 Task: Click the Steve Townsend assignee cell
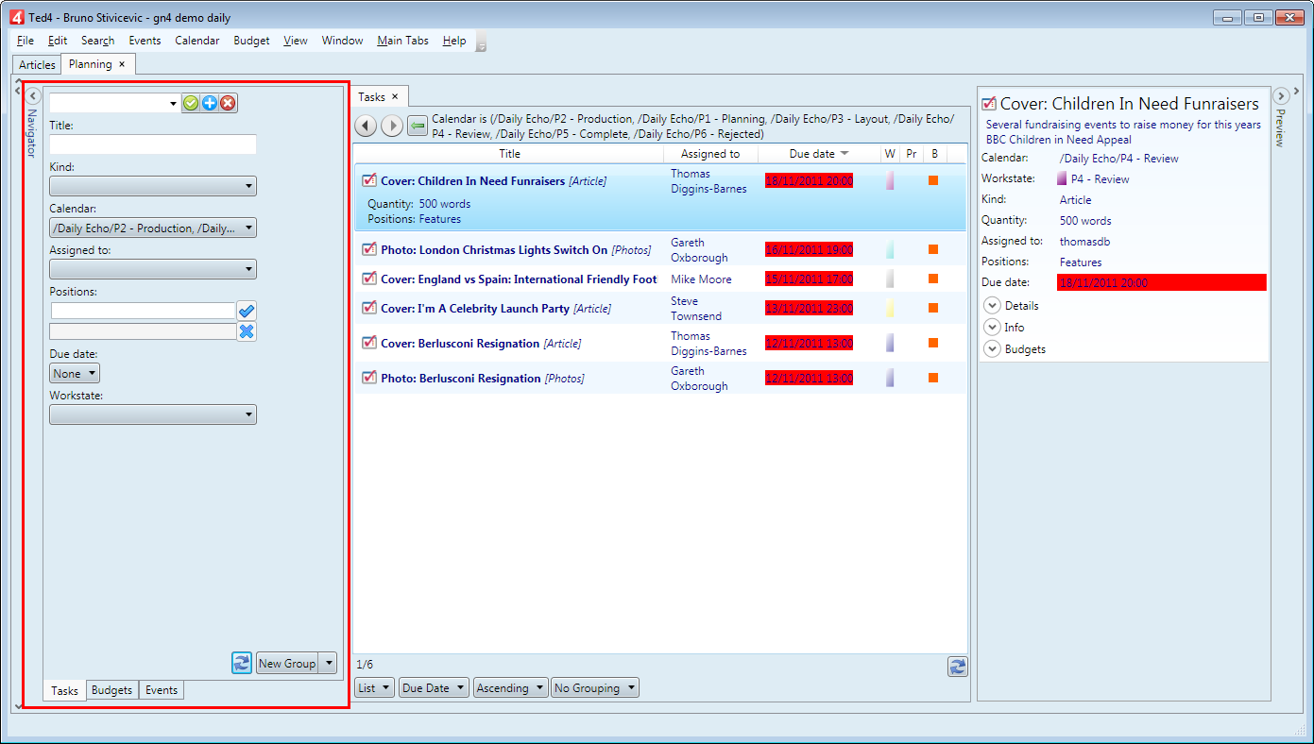click(x=698, y=309)
